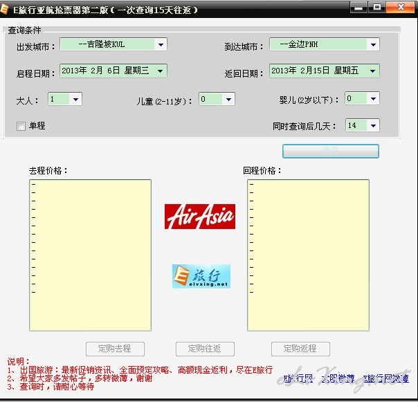Click the day 15日 in 返回日期 field
This screenshot has height=402, width=418.
point(321,71)
